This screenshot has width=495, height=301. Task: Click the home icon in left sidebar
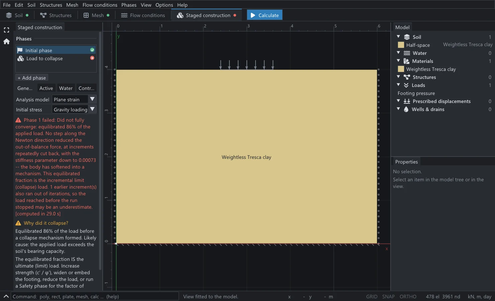pos(6,41)
